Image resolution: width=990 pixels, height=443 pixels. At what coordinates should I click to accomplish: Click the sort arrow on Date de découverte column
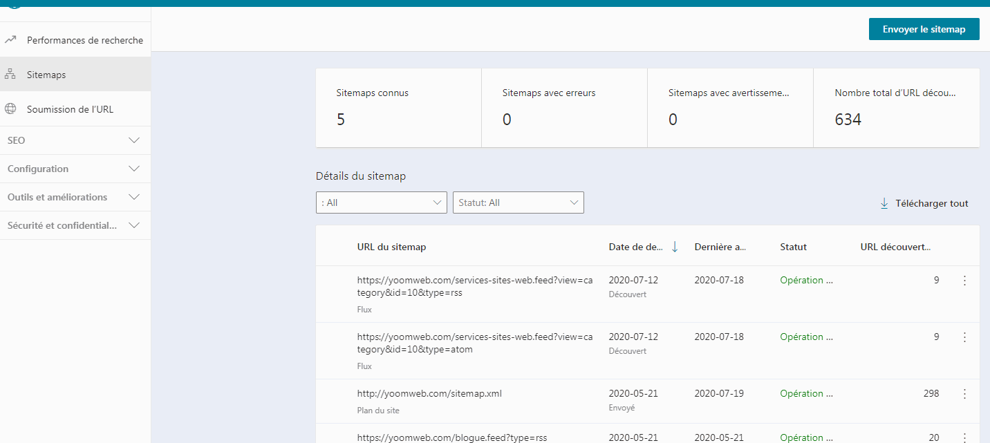pyautogui.click(x=675, y=247)
